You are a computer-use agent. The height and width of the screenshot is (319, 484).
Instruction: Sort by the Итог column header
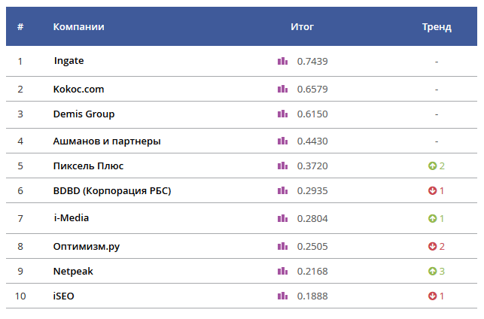302,27
